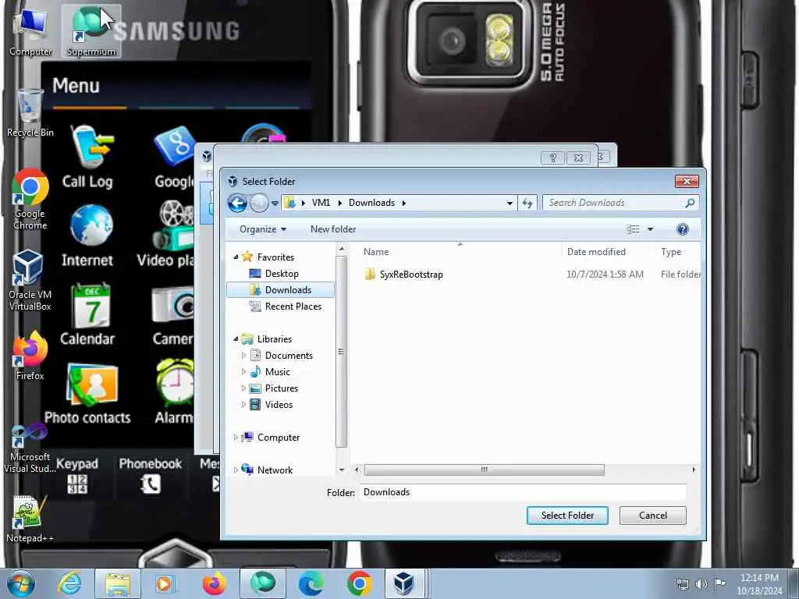799x599 pixels.
Task: Expand the Computer tree node
Action: click(x=236, y=438)
